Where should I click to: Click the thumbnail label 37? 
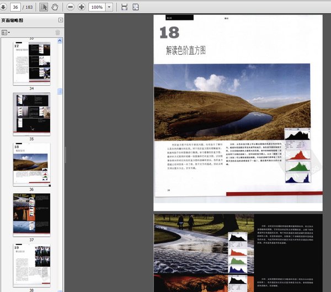coord(31,240)
